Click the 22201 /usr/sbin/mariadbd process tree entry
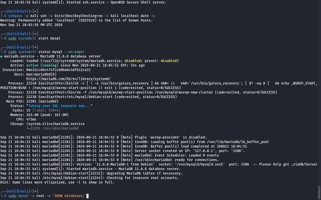The width and height of the screenshot is (321, 200). click(x=54, y=128)
